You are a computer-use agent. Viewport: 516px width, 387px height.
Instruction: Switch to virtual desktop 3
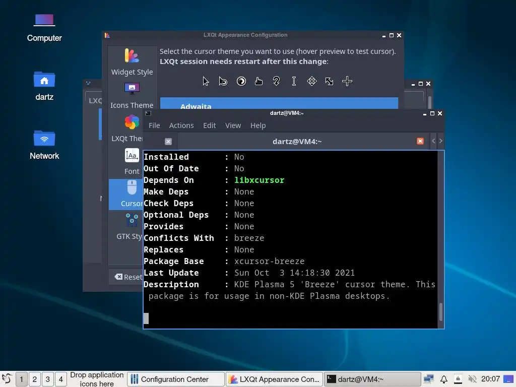[48, 379]
